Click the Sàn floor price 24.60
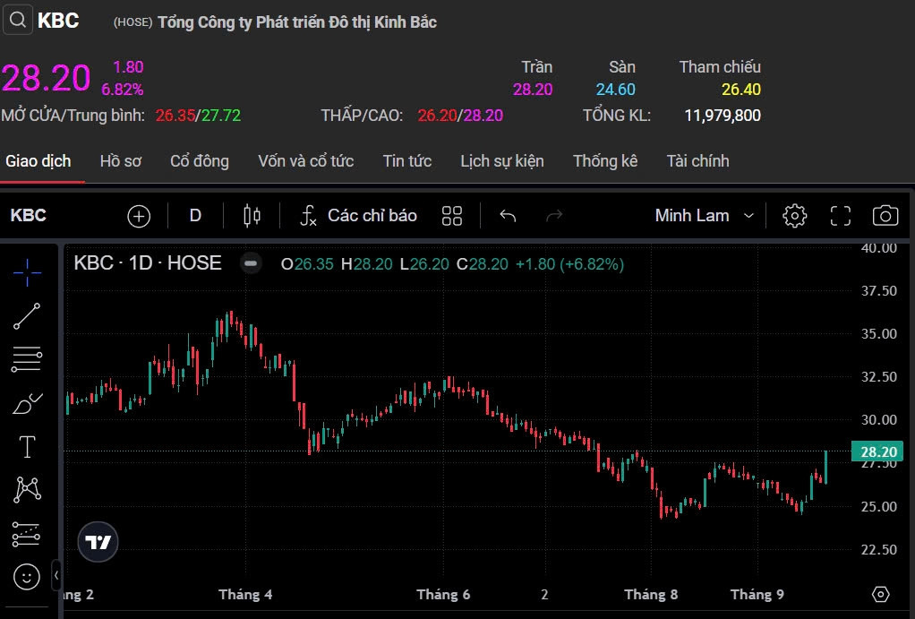The image size is (915, 619). 616,90
